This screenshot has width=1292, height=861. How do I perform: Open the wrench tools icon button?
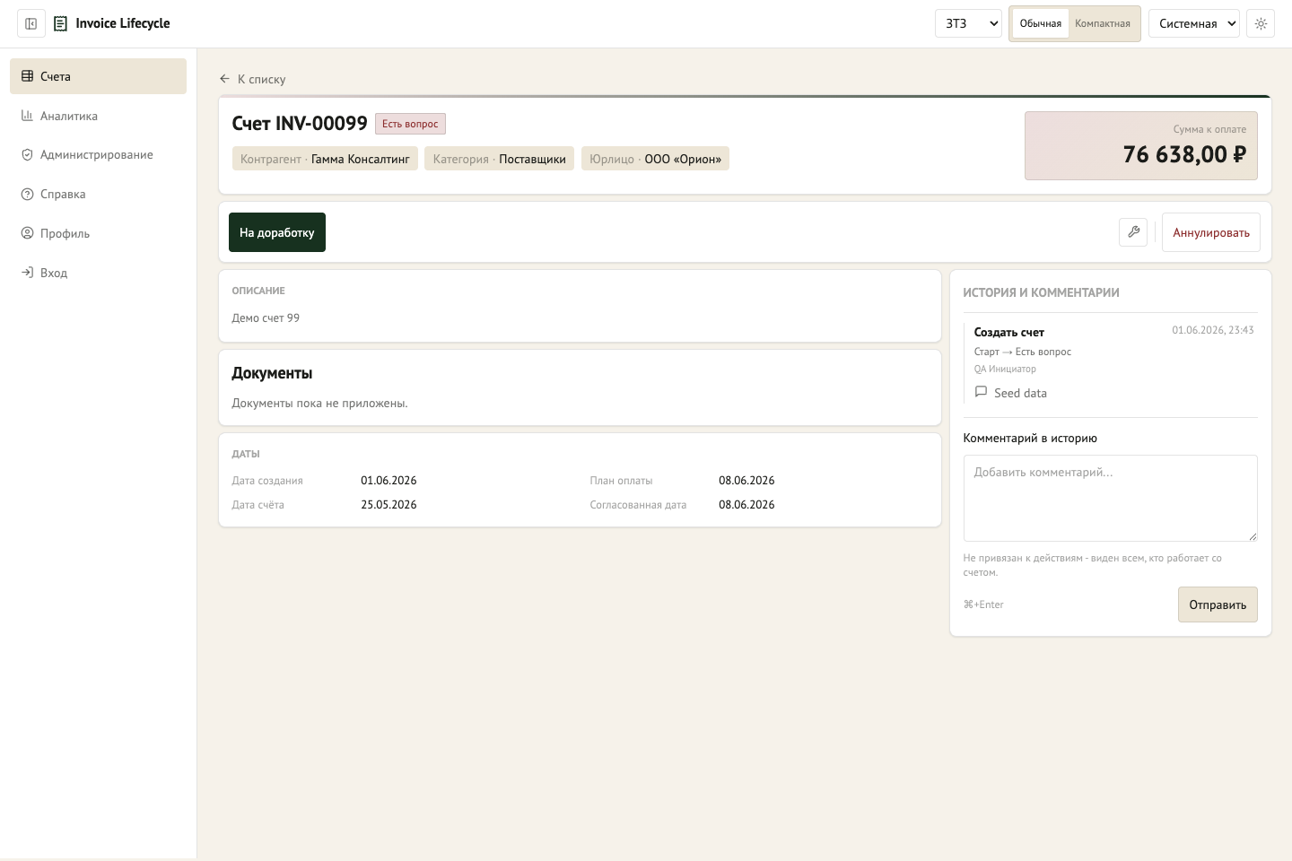click(1133, 231)
